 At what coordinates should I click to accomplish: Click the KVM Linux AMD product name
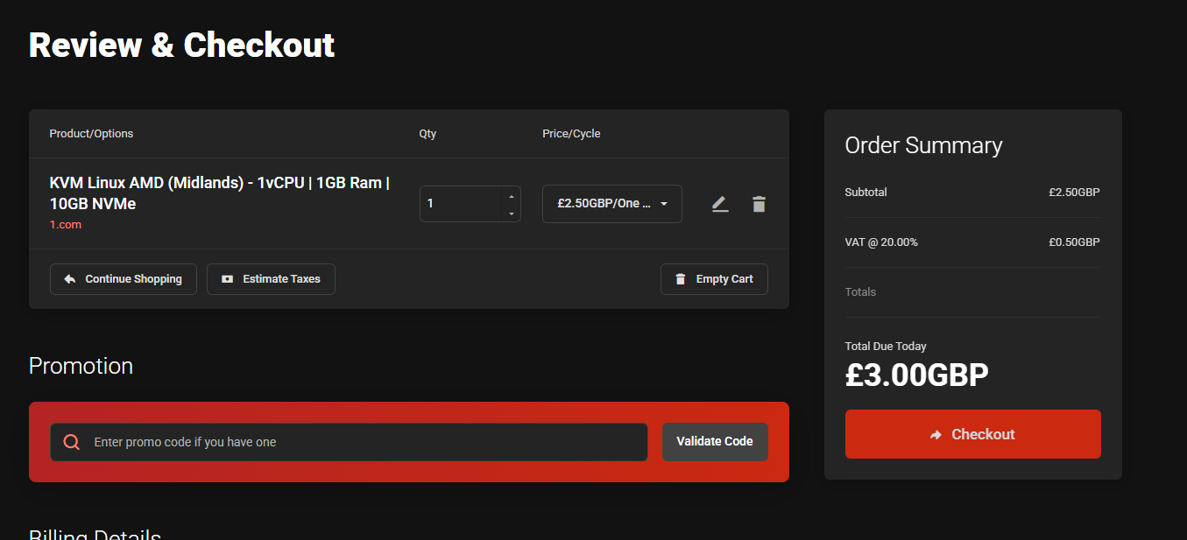click(220, 193)
